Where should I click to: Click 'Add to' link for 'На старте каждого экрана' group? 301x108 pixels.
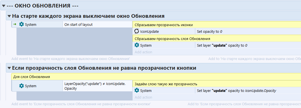point(255,59)
